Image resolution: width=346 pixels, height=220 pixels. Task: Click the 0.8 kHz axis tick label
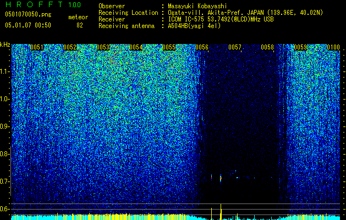4,154
